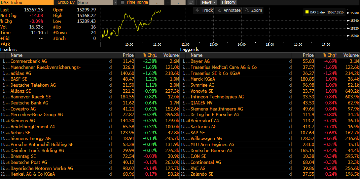Click the refresh icon beside time range

click(191, 2)
